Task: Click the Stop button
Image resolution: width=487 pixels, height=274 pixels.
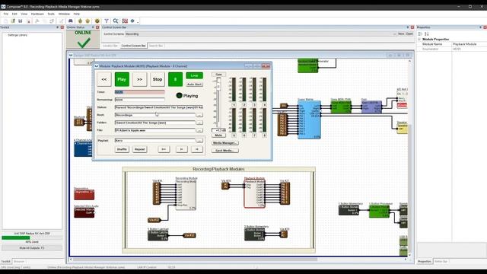Action: (158, 79)
